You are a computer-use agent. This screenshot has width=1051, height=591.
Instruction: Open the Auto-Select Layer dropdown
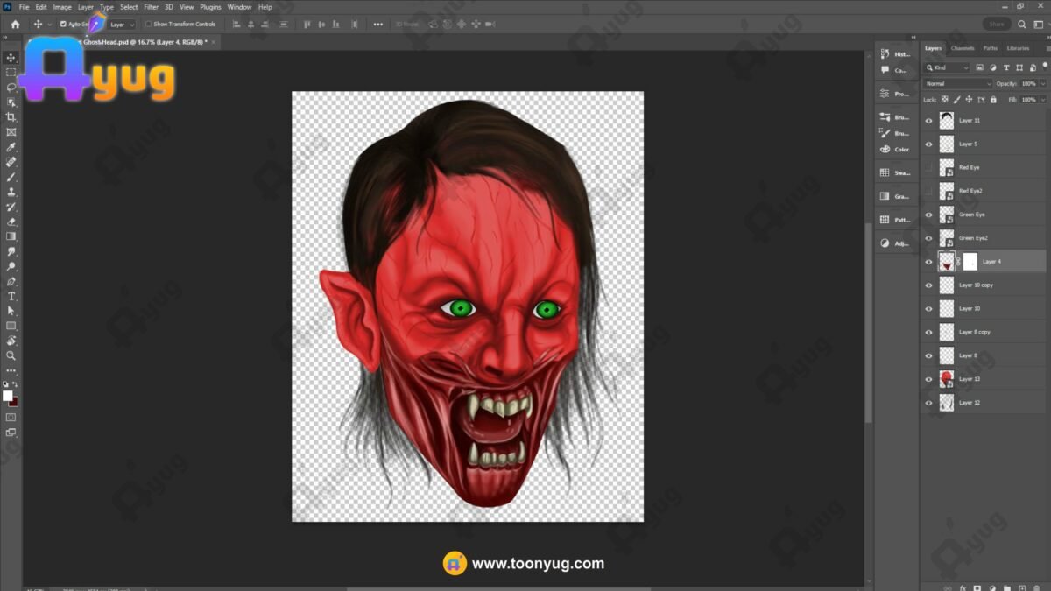(122, 25)
